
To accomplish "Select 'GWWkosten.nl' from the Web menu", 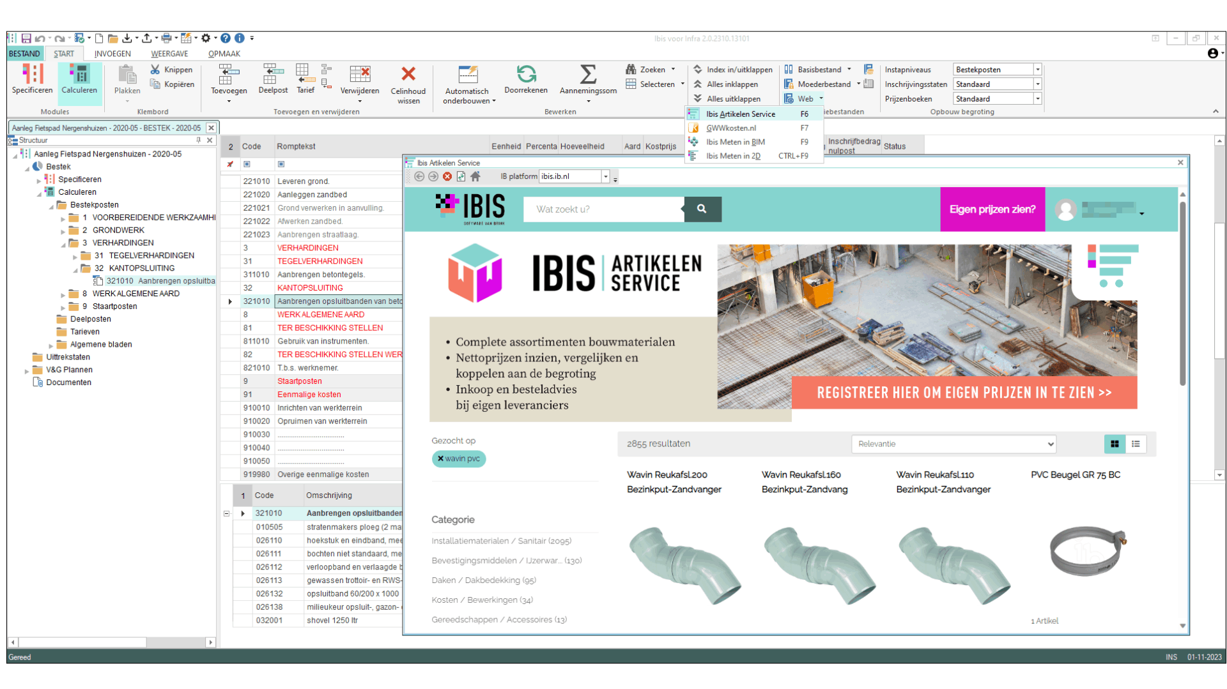I will (731, 128).
